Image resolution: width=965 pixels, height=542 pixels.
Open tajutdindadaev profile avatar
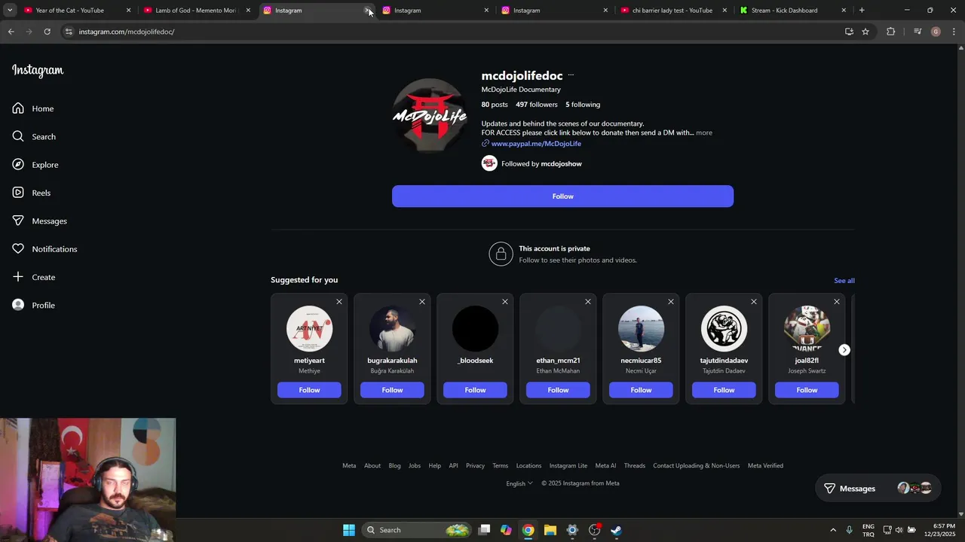click(724, 328)
